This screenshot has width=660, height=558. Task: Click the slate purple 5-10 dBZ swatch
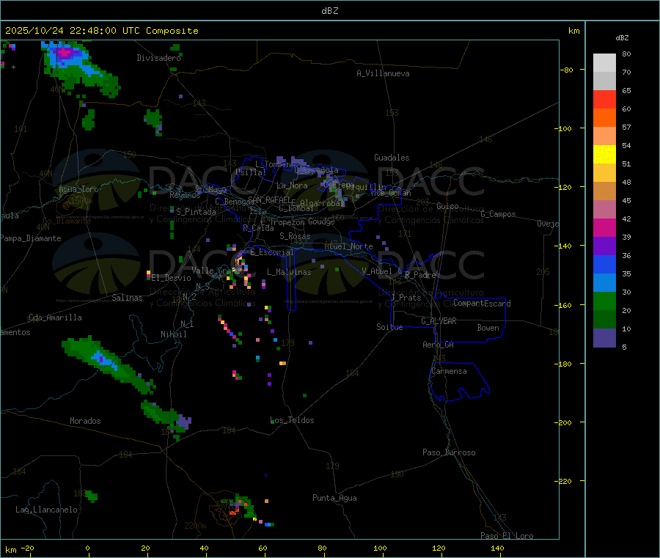coord(604,338)
